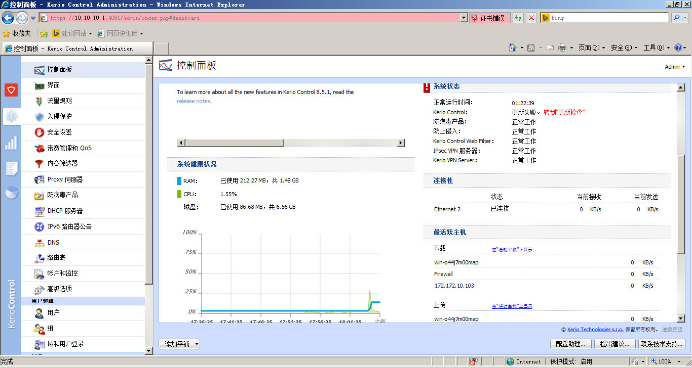The height and width of the screenshot is (368, 692).
Task: Click the 界面 interfaces icon in sidebar
Action: [x=40, y=85]
